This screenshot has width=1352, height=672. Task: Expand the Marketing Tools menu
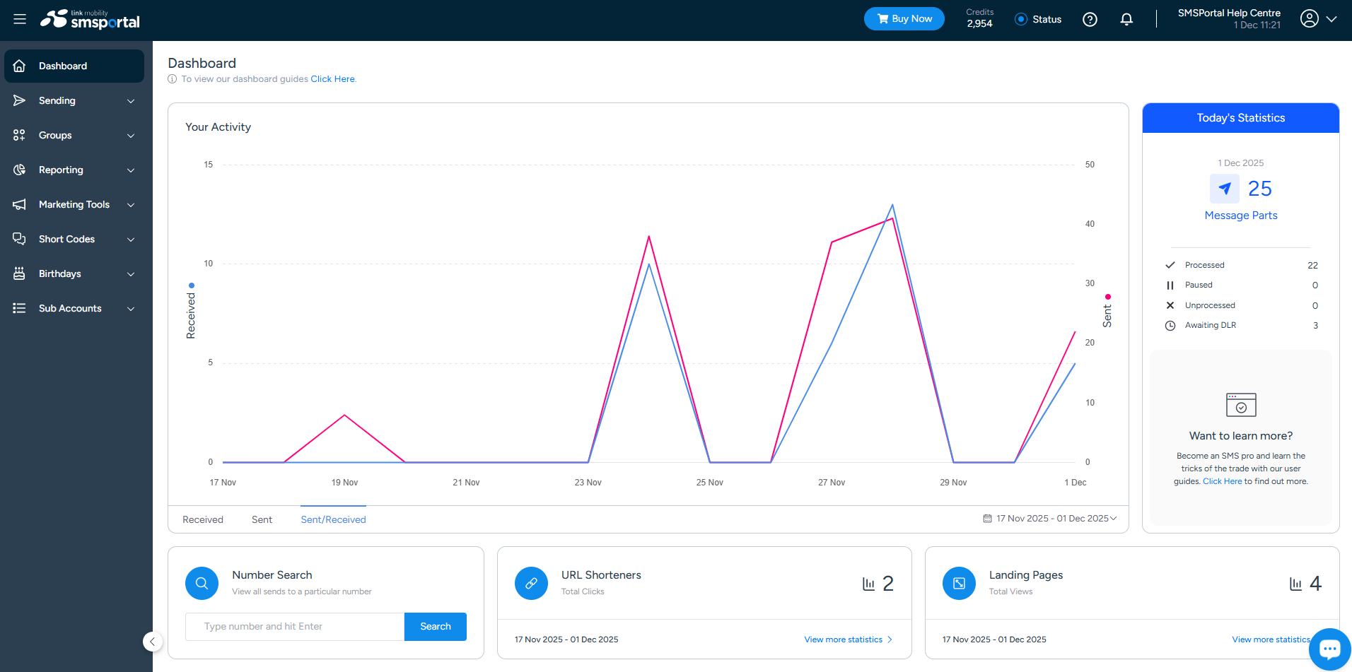coord(74,204)
